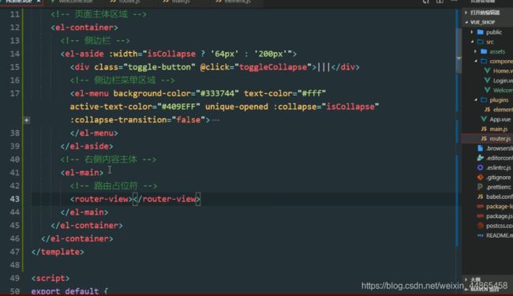
Task: Collapse the components folder arrow
Action: tap(475, 61)
